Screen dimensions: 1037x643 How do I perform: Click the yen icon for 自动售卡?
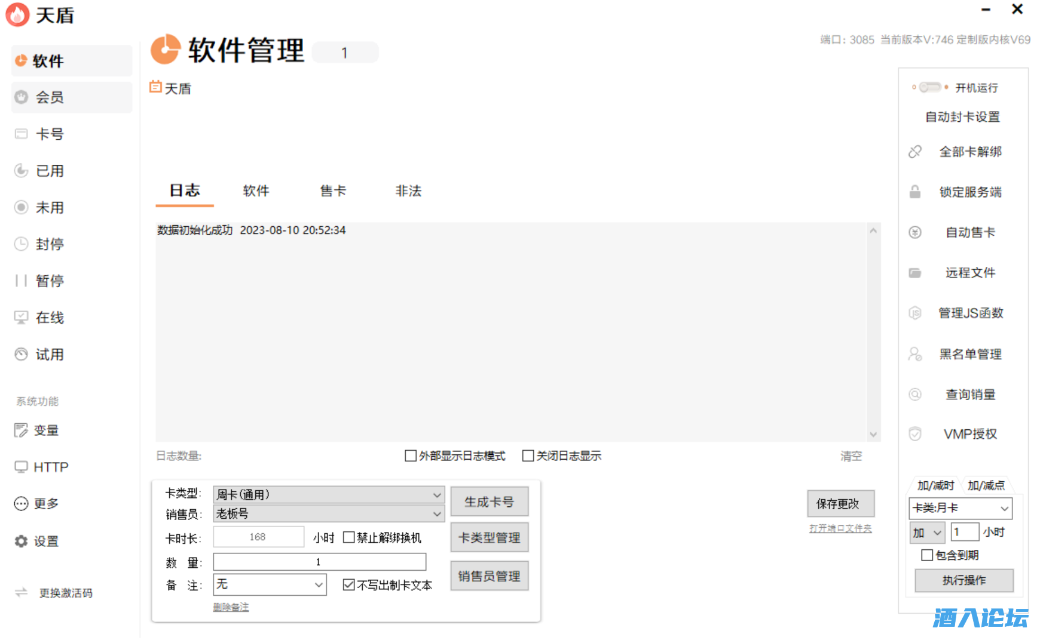914,232
